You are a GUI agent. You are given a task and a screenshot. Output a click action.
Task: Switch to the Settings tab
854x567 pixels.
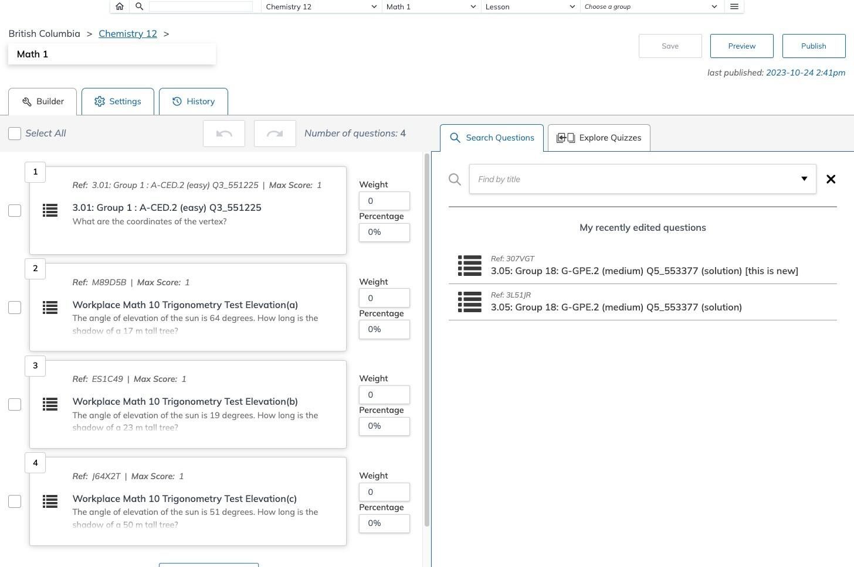(x=118, y=101)
